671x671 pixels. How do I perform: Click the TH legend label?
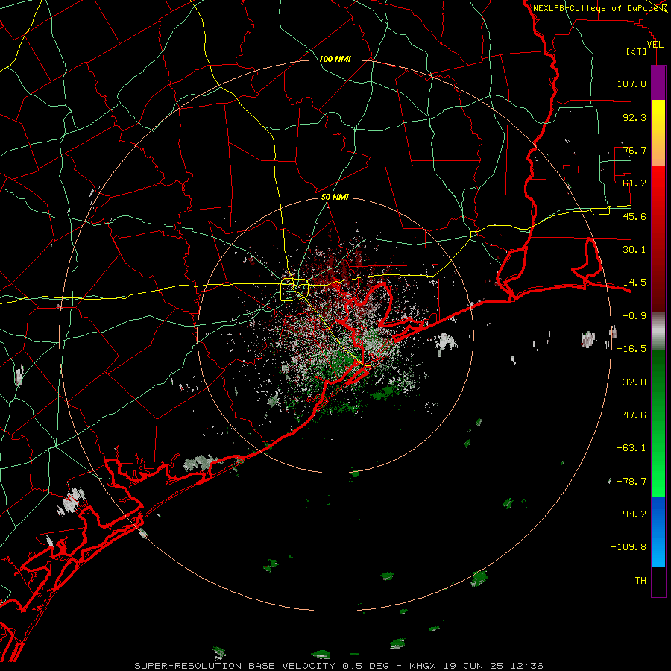[640, 581]
